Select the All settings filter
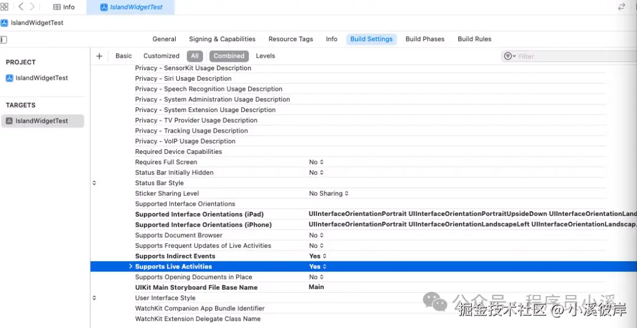This screenshot has width=637, height=328. (195, 56)
